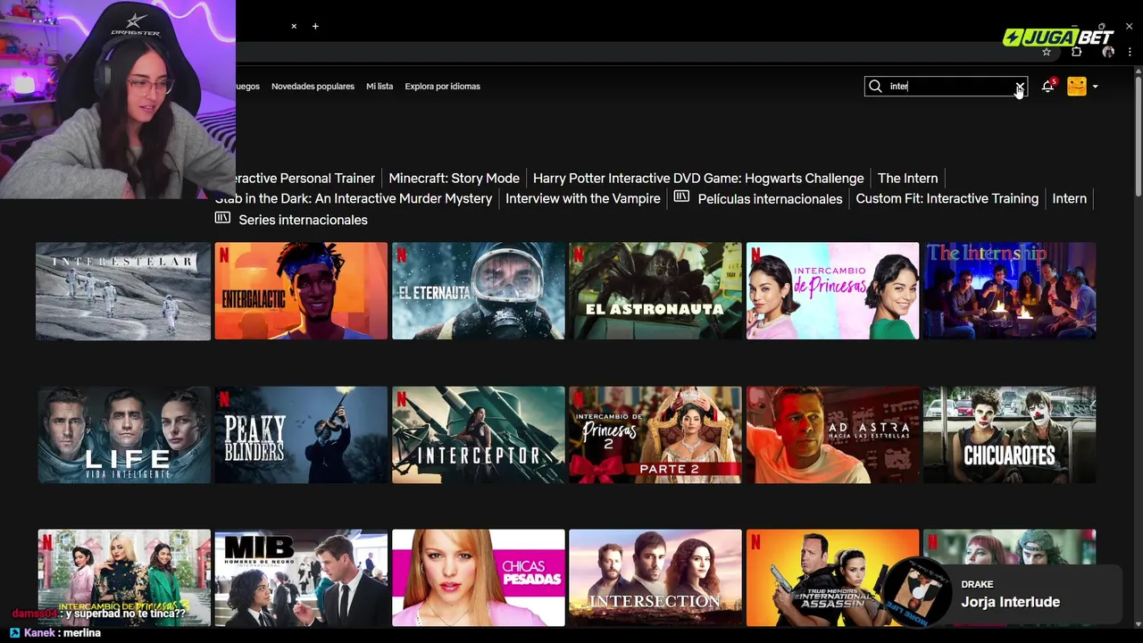Image resolution: width=1143 pixels, height=643 pixels.
Task: Open the Entergalactic thumbnail
Action: coord(301,291)
